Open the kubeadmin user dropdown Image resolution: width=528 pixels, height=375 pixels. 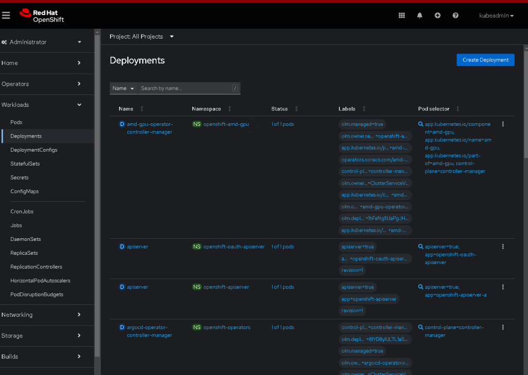[x=497, y=15]
